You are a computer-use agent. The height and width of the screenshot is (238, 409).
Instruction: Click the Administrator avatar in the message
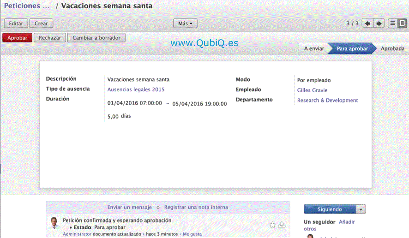(54, 224)
